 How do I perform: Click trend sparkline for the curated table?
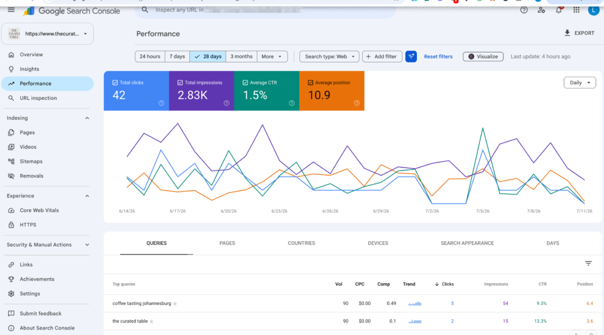[415, 321]
